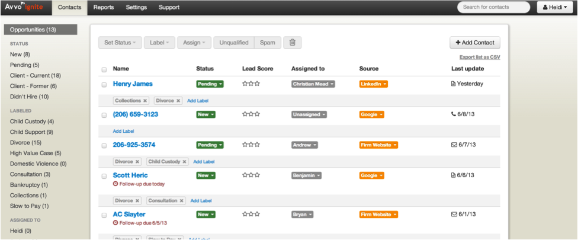
Task: Expand the Christian Mead assignment dropdown
Action: click(313, 84)
